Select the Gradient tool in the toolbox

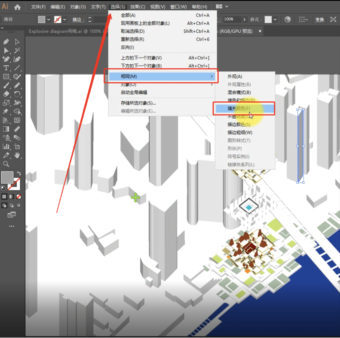pyautogui.click(x=6, y=129)
